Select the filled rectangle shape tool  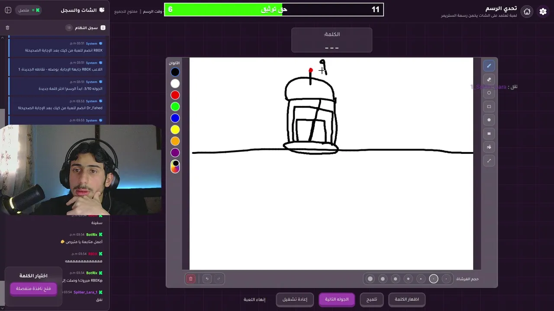coord(489,133)
